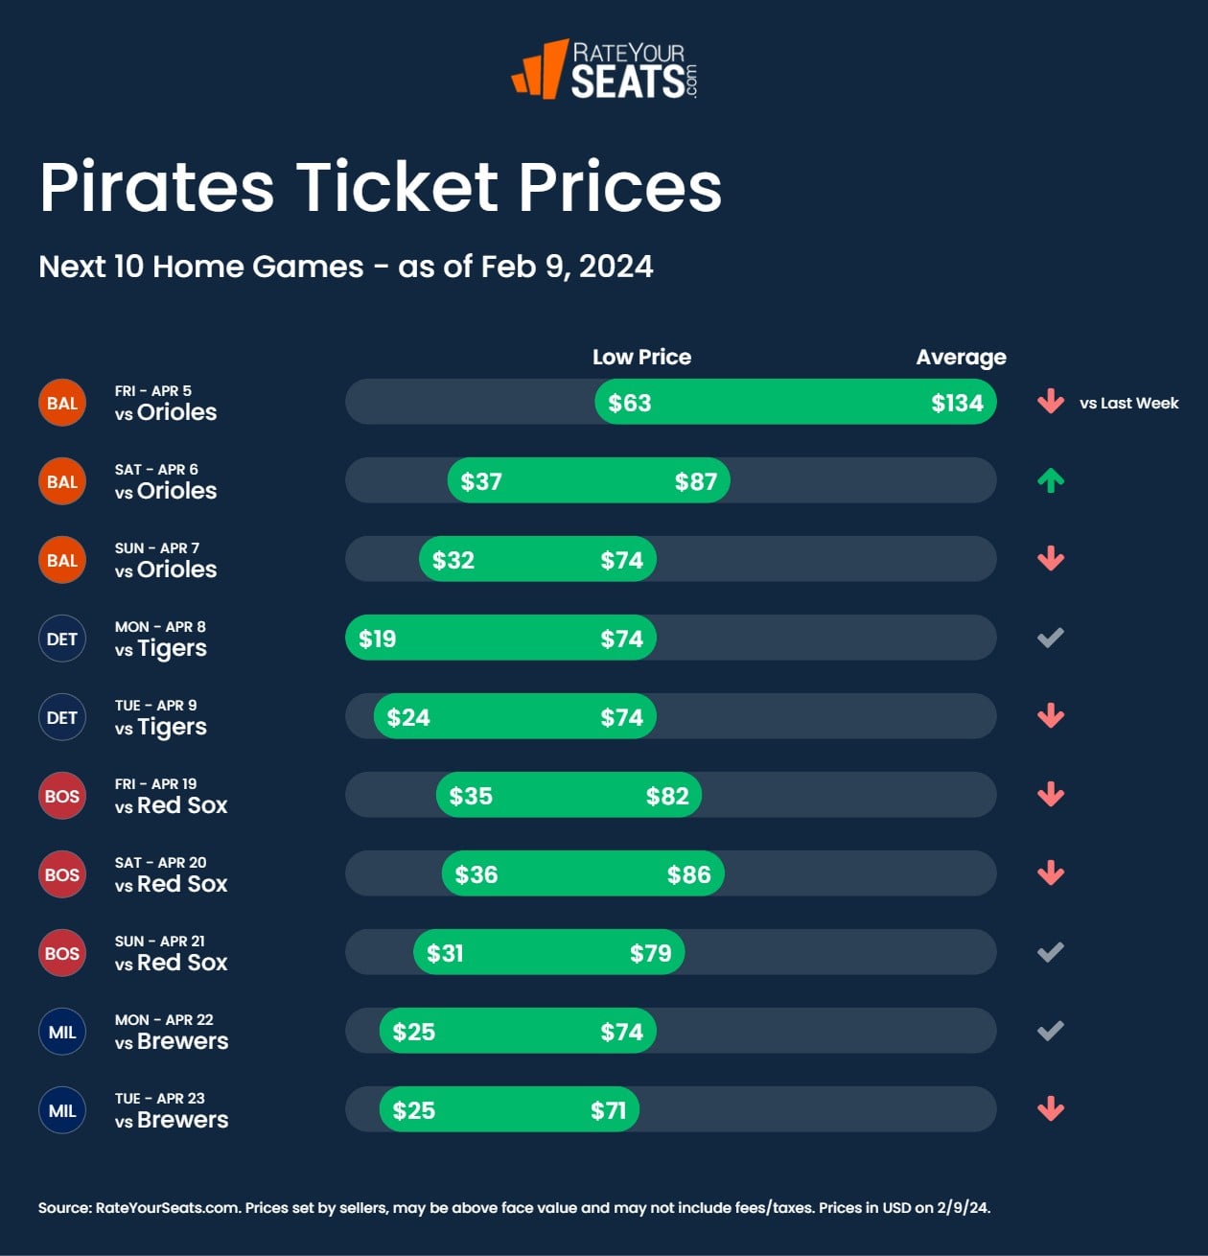The image size is (1208, 1256).
Task: Click the $134 average price bar value
Action: point(957,403)
